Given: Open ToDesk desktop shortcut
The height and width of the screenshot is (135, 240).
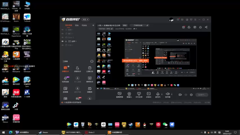Looking at the screenshot, I should coord(27,18).
